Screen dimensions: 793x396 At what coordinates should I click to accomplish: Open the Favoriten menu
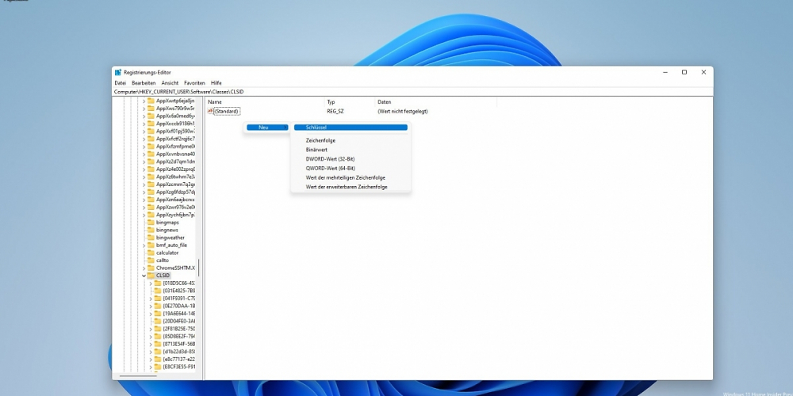tap(195, 83)
